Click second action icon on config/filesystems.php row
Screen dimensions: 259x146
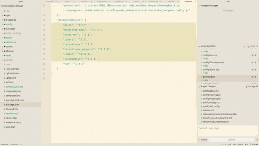coord(255,62)
